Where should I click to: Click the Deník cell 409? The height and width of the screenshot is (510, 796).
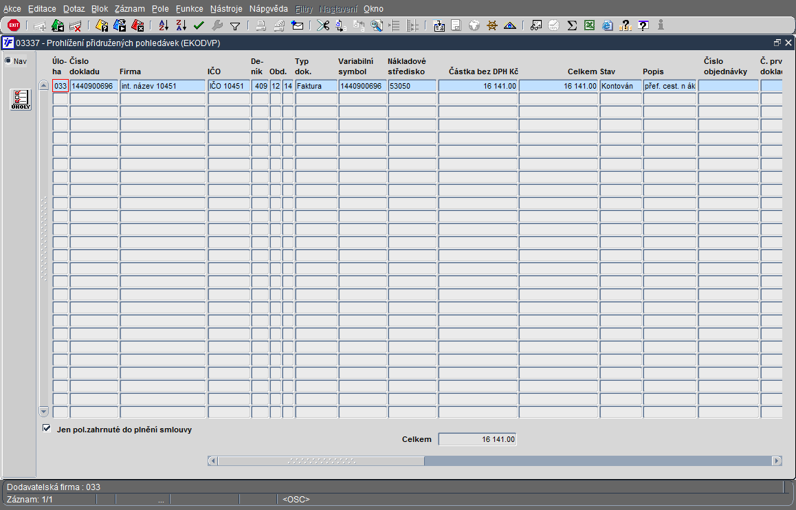[x=260, y=86]
